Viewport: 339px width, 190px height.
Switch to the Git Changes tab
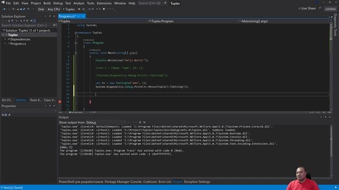tap(7, 100)
